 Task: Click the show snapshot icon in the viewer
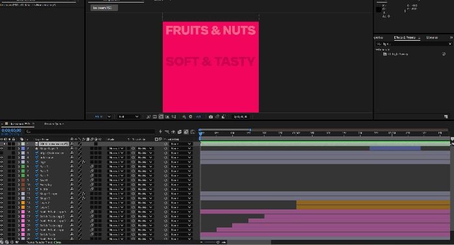pyautogui.click(x=217, y=116)
